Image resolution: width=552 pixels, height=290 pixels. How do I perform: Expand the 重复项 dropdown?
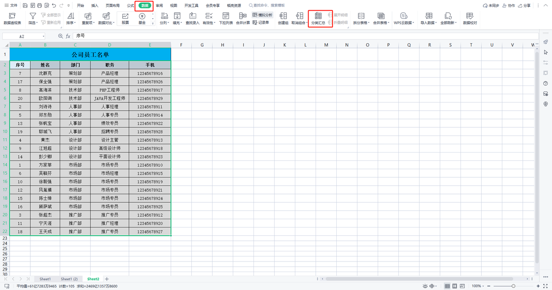93,23
